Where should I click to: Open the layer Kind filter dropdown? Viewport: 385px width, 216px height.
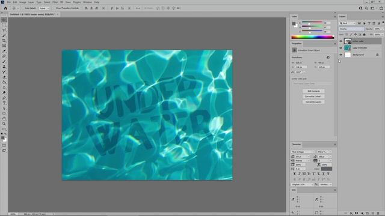coord(348,23)
